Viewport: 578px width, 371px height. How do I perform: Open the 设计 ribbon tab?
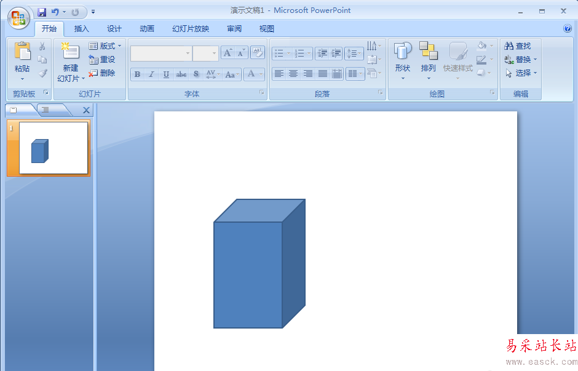tap(114, 29)
